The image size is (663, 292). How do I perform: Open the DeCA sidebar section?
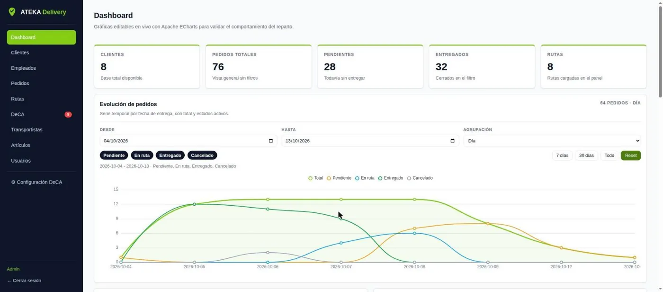[41, 114]
